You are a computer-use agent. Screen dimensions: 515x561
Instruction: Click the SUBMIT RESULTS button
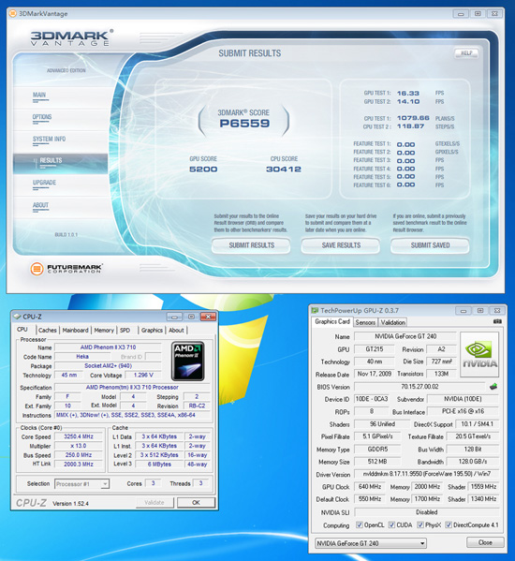(x=252, y=245)
